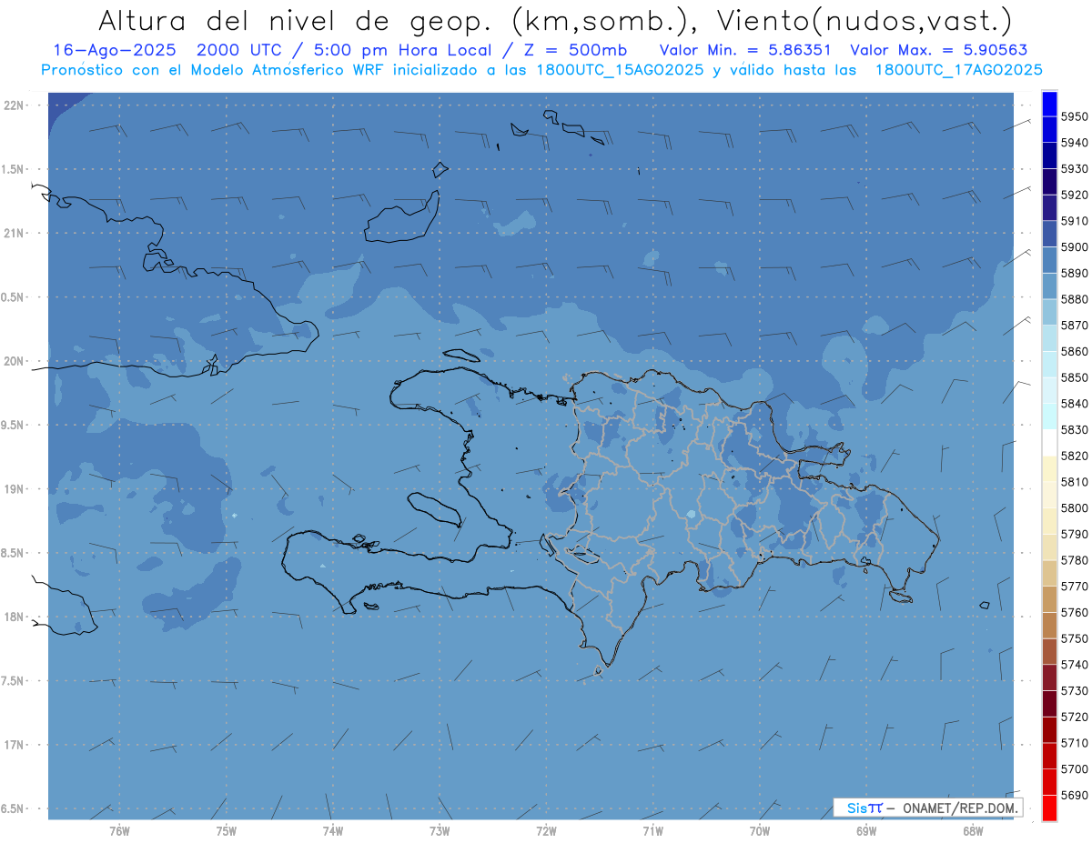Click the '5830' color scale label

1075,429
